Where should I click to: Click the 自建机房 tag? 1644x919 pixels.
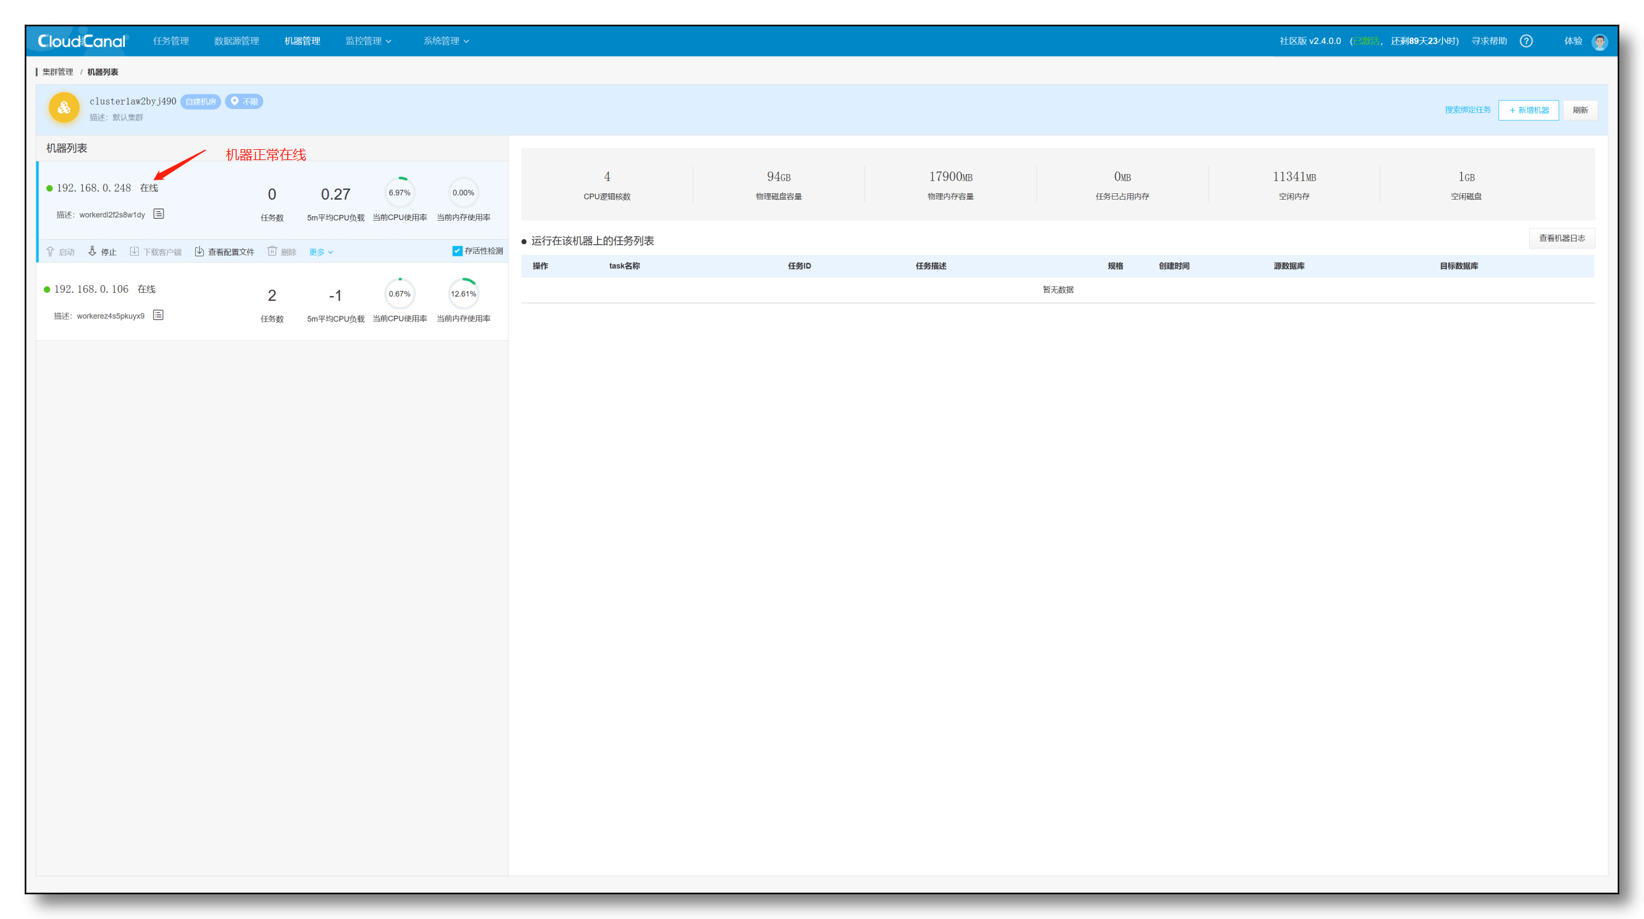click(x=200, y=101)
